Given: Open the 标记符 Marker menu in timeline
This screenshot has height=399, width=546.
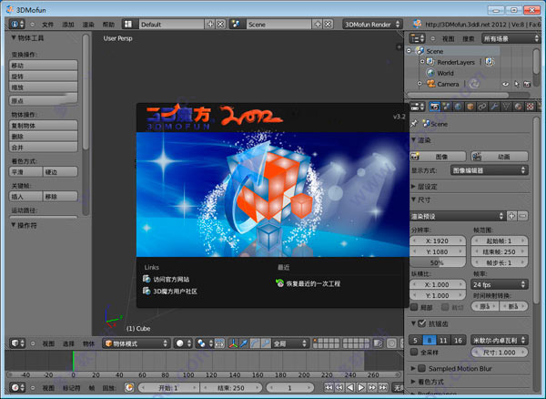Looking at the screenshot, I should coord(71,387).
